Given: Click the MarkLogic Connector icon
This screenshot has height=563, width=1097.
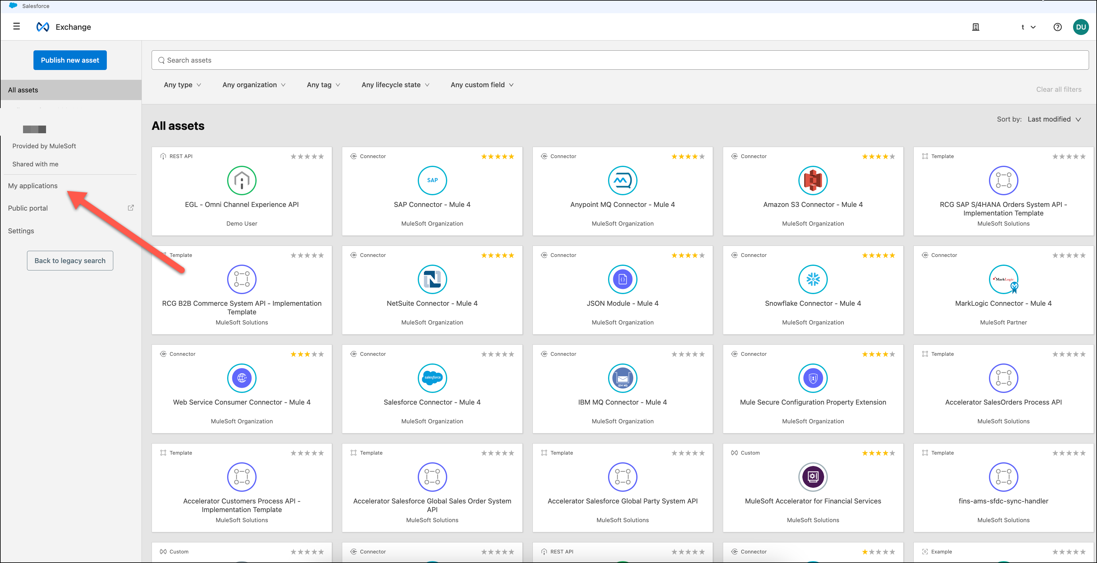Looking at the screenshot, I should click(x=1003, y=279).
